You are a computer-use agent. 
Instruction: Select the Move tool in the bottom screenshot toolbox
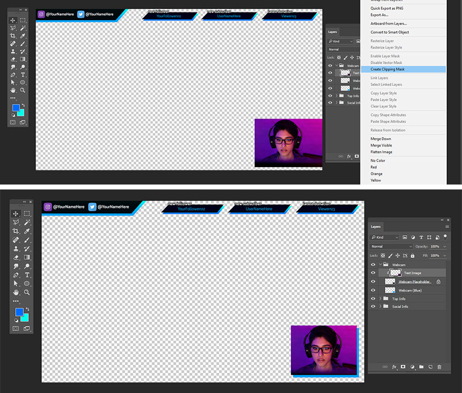[16, 213]
